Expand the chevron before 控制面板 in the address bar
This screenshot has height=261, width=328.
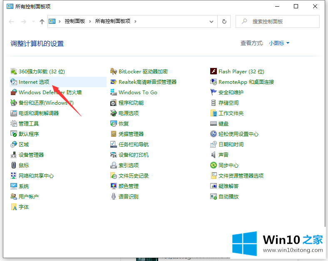click(x=60, y=21)
